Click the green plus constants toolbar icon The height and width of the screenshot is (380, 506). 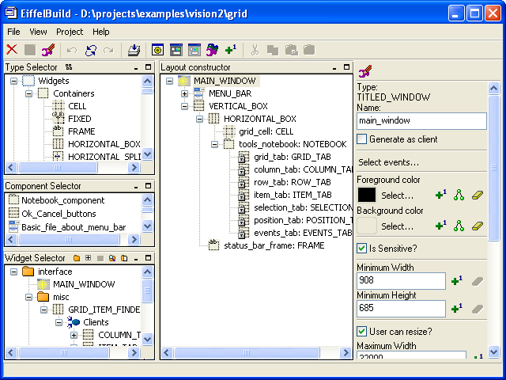[230, 50]
